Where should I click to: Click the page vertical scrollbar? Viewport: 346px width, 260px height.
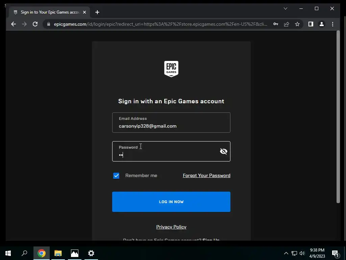point(338,117)
